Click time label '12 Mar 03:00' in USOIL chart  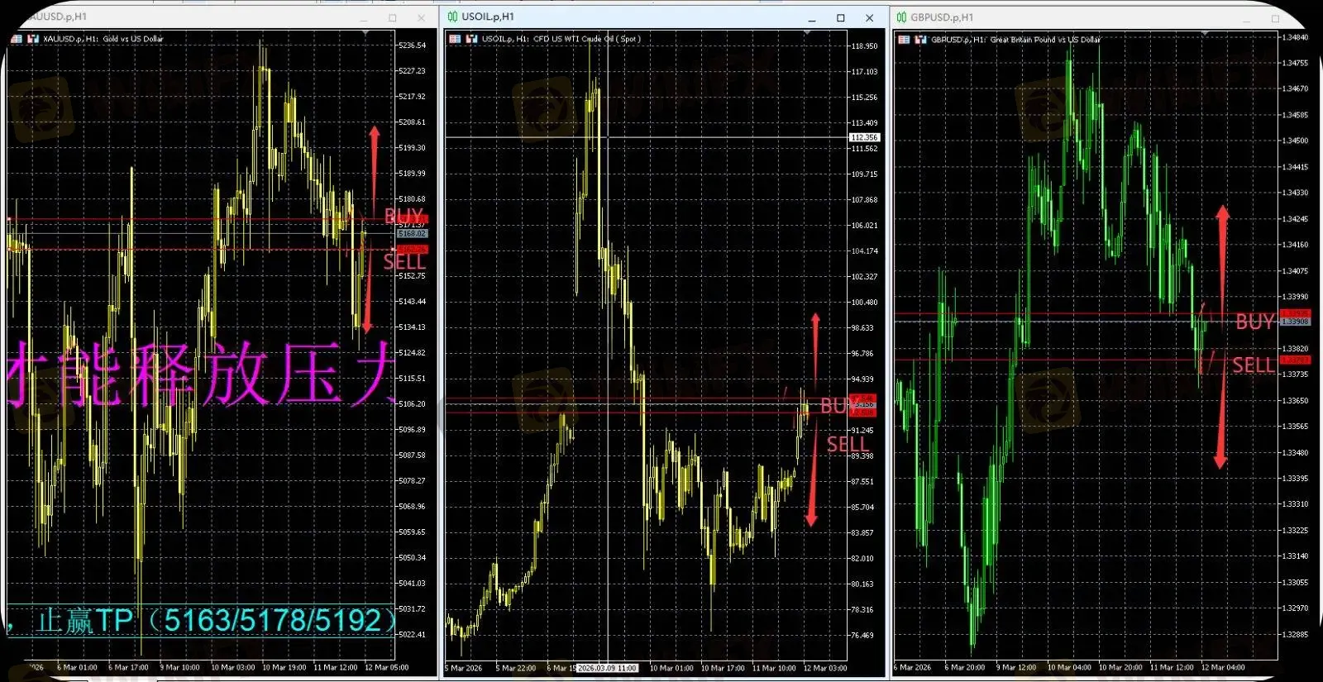pyautogui.click(x=825, y=669)
